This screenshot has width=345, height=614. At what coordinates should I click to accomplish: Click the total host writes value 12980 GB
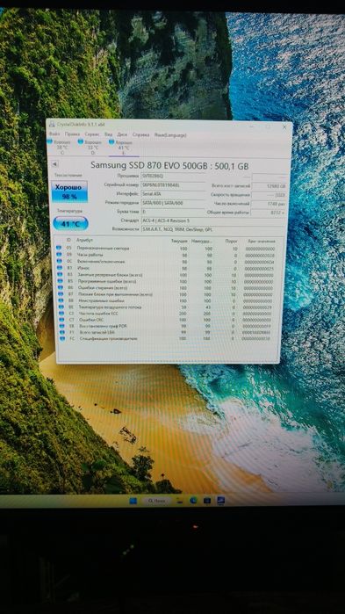269,186
